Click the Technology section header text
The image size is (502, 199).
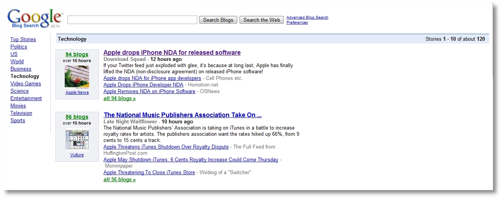pos(72,39)
